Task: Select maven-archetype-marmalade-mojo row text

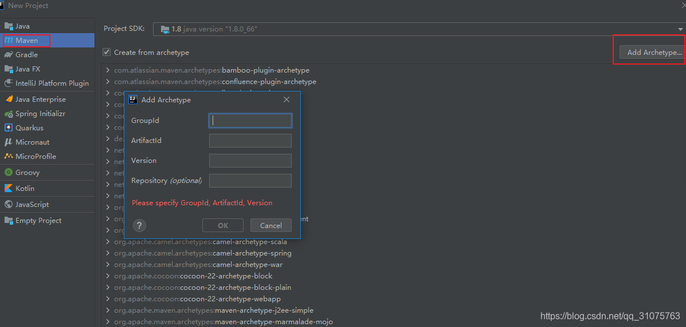Action: [x=224, y=322]
